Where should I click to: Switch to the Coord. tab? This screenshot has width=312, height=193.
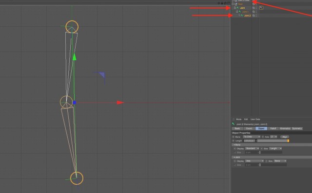coord(249,128)
